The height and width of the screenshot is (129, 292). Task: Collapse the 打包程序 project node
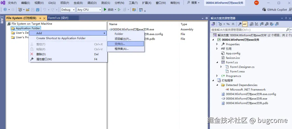(213, 81)
